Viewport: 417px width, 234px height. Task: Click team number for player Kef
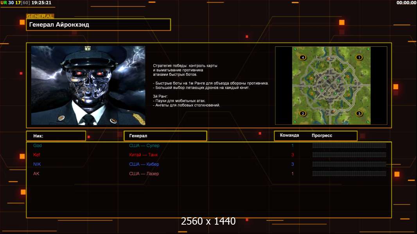point(293,155)
